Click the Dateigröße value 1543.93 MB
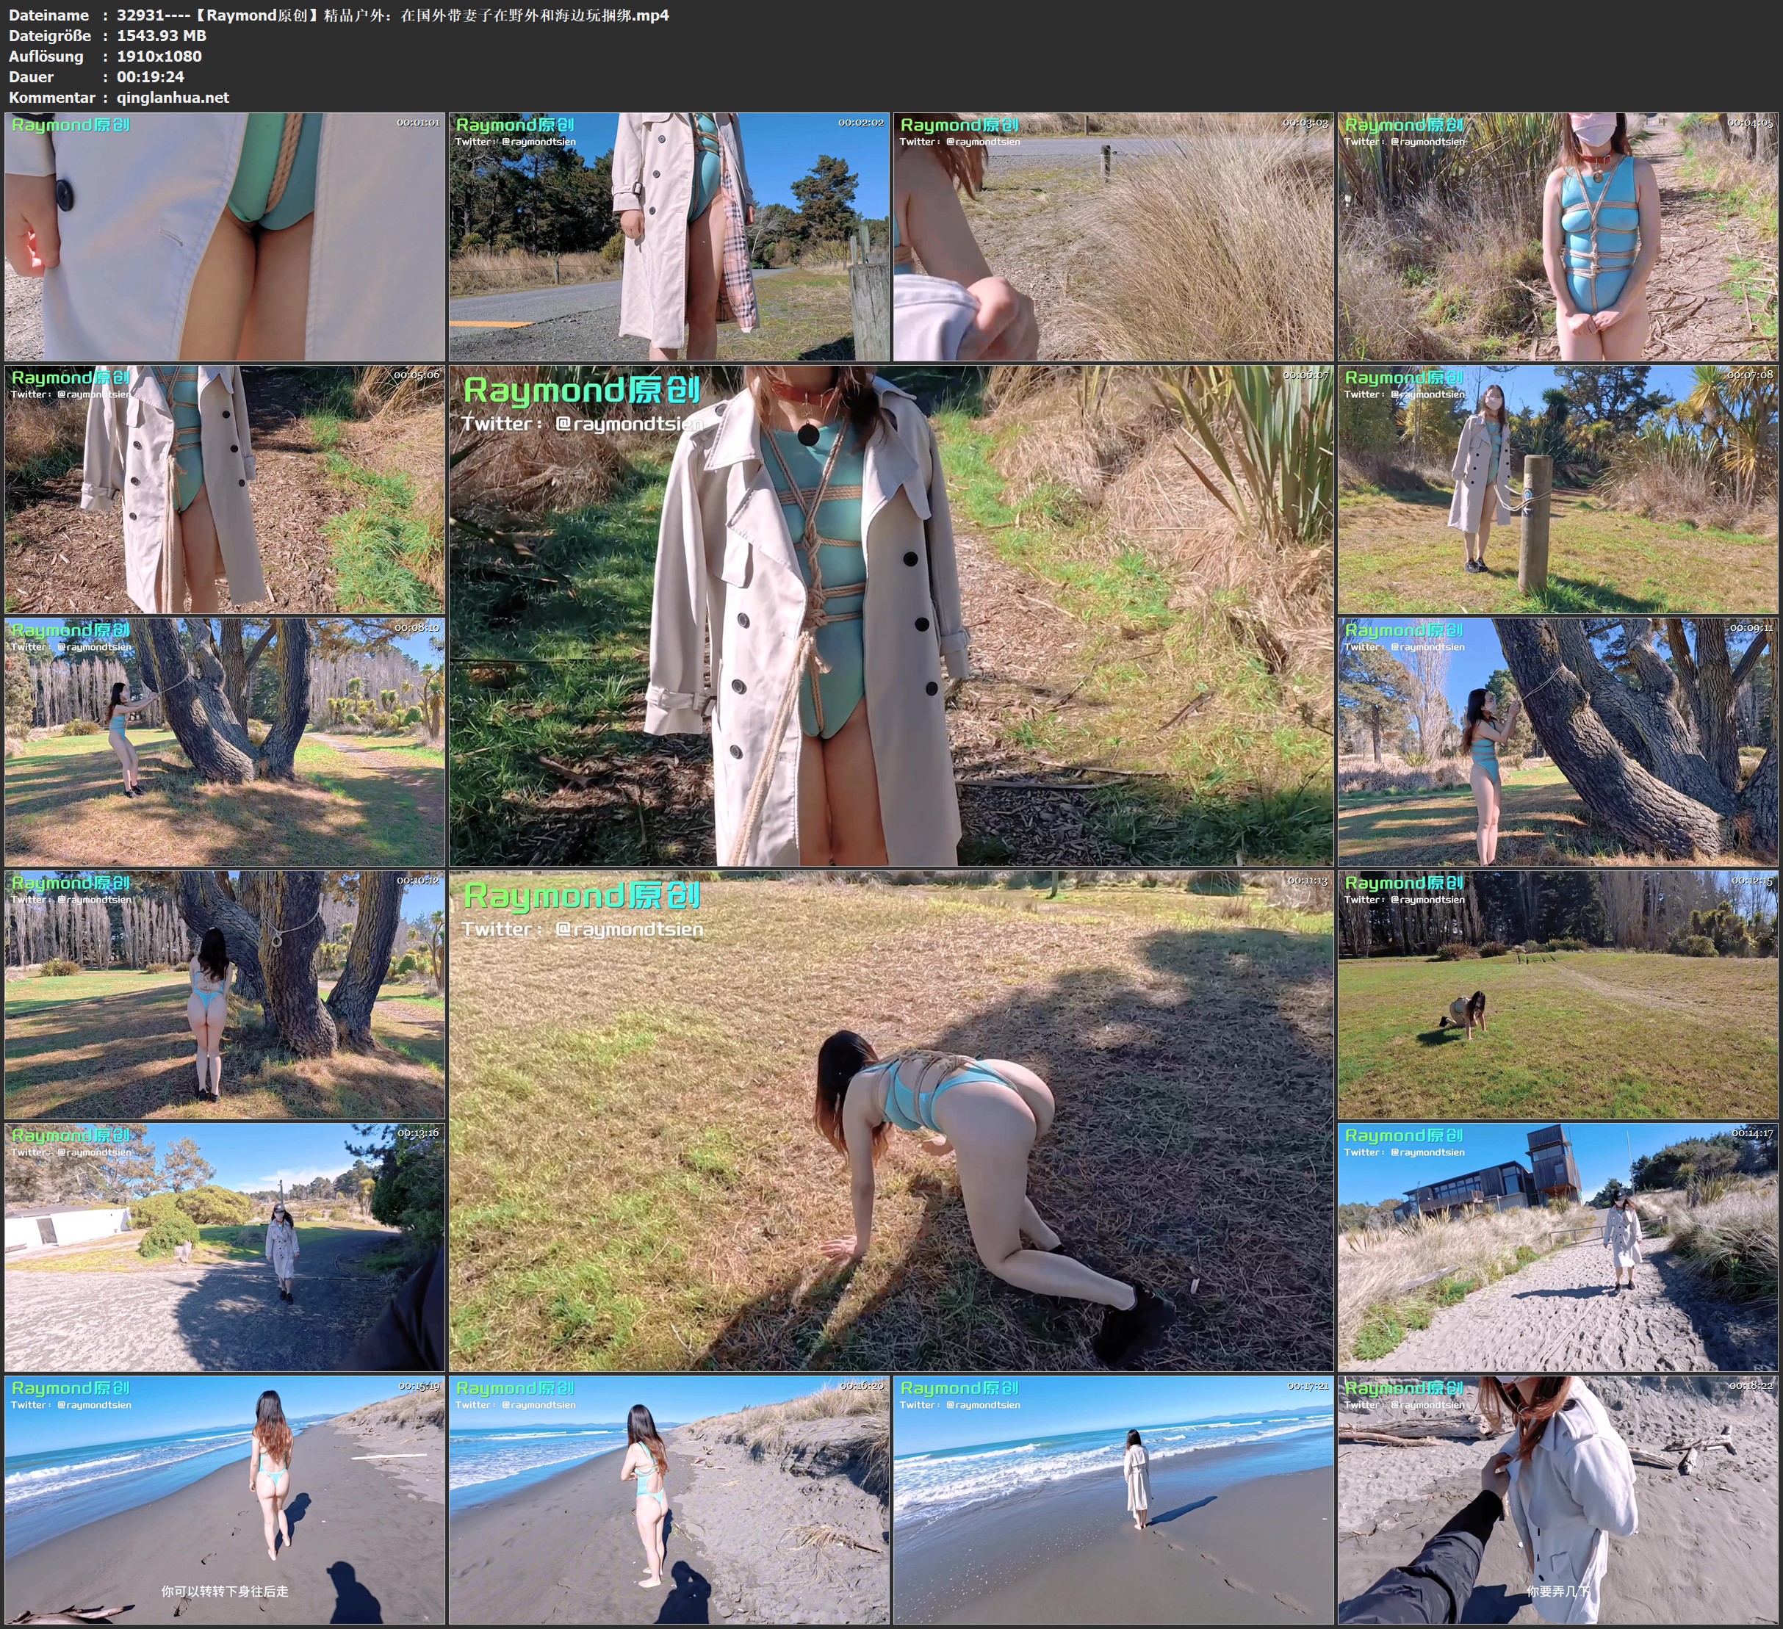1783x1629 pixels. 162,35
